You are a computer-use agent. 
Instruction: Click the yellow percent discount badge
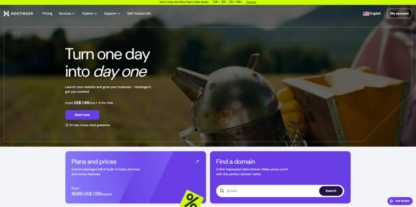coord(192,199)
